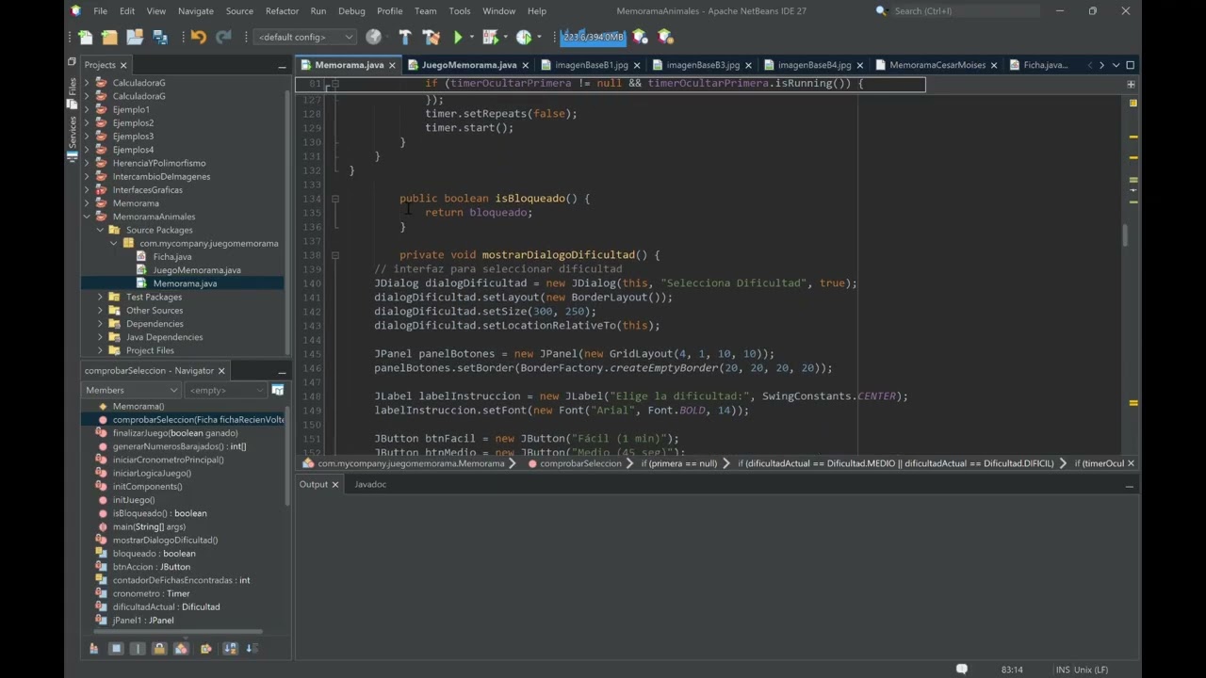This screenshot has height=678, width=1206.
Task: Click the New File toolbar icon
Action: click(x=86, y=37)
